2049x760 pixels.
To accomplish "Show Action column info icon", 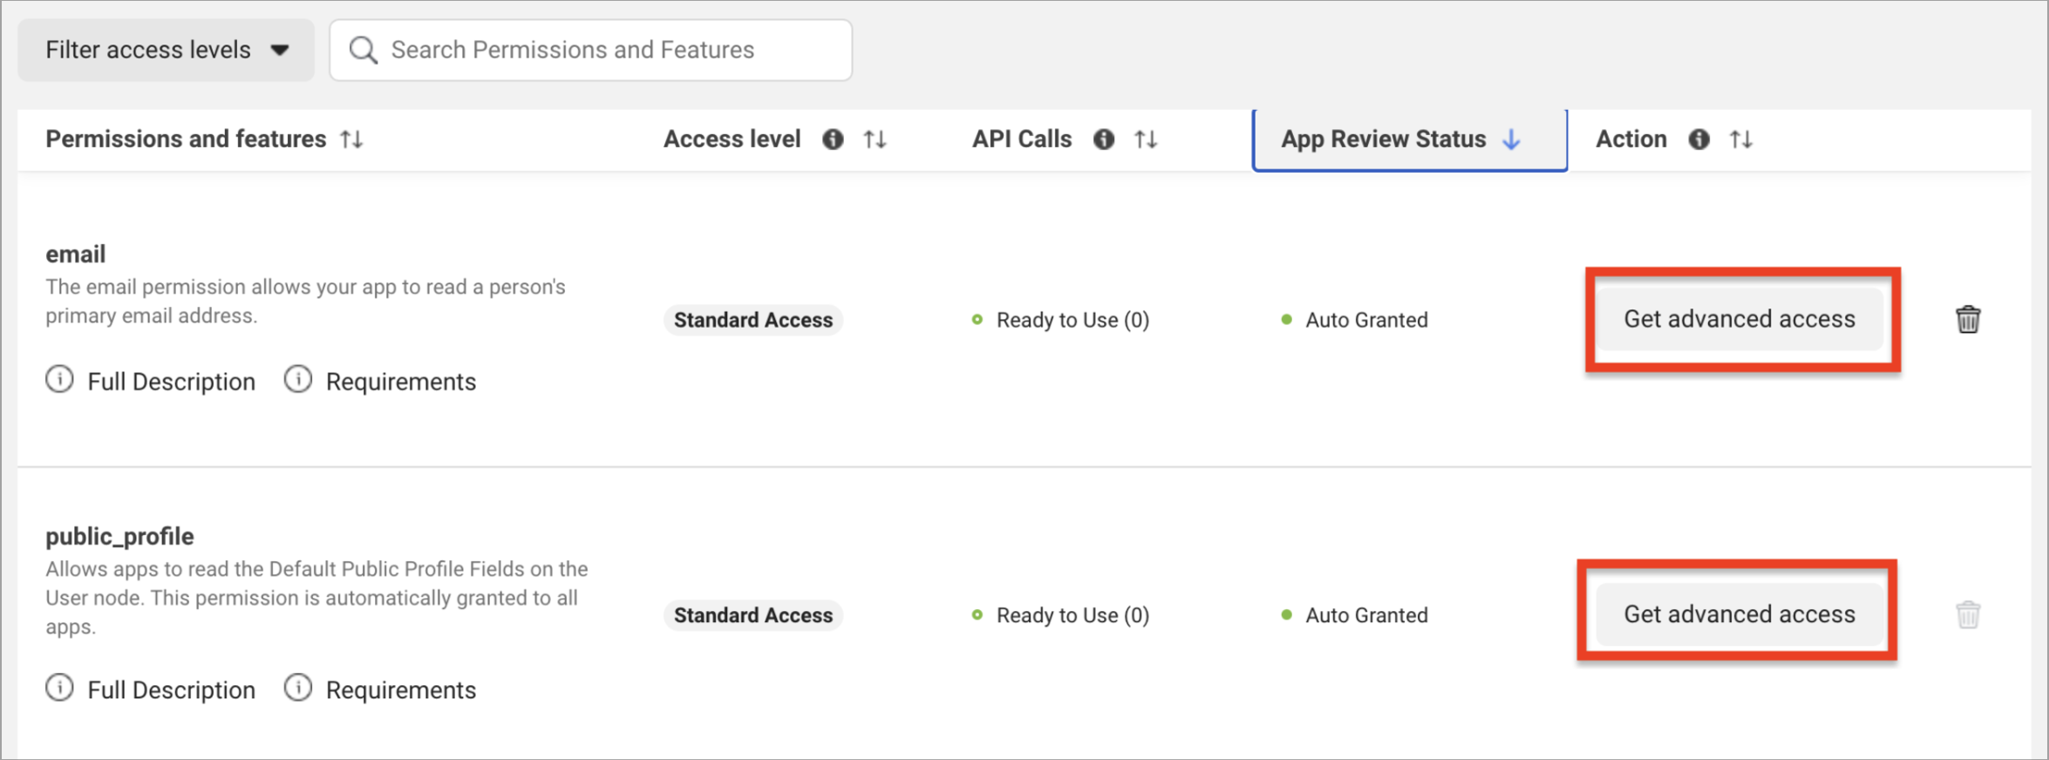I will pos(1698,139).
